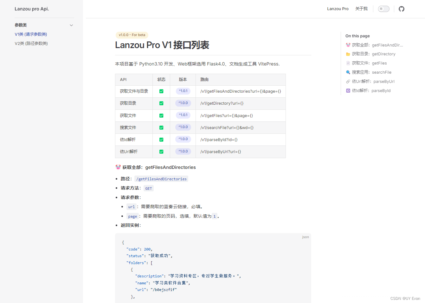Screen dimensions: 425x303
Task: Click the green checkmark in 获取文件与目录 row
Action: [x=161, y=91]
